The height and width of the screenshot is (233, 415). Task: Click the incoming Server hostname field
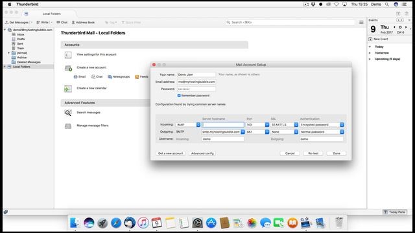tap(223, 125)
